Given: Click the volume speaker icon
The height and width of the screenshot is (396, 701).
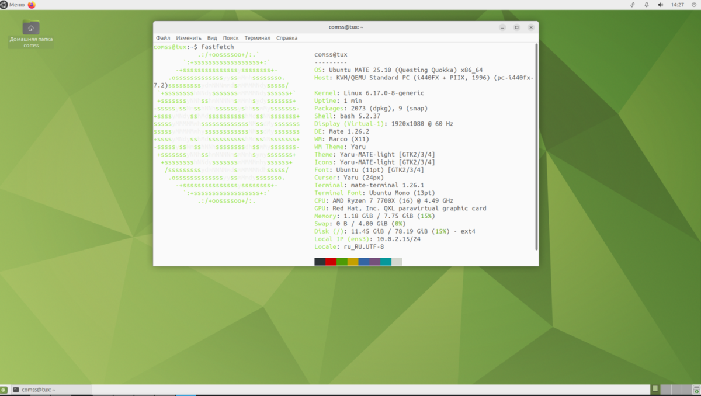Looking at the screenshot, I should point(660,5).
